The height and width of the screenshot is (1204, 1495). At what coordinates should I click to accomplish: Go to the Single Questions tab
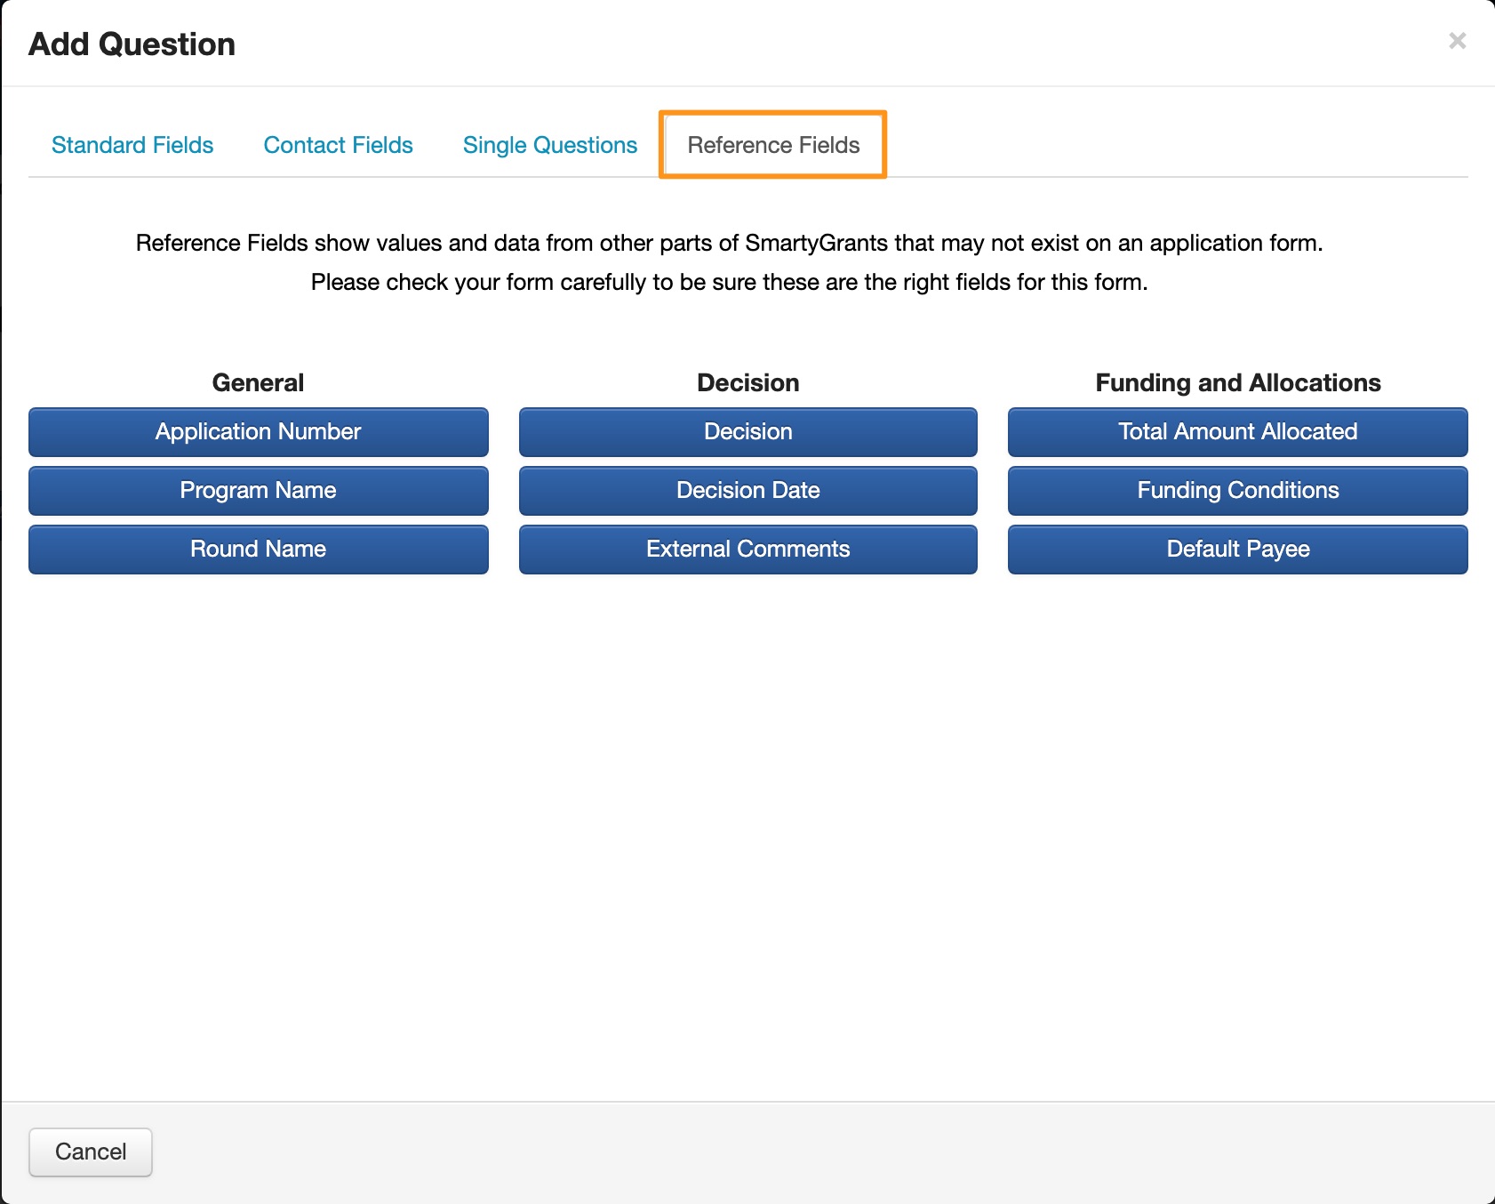pos(549,145)
